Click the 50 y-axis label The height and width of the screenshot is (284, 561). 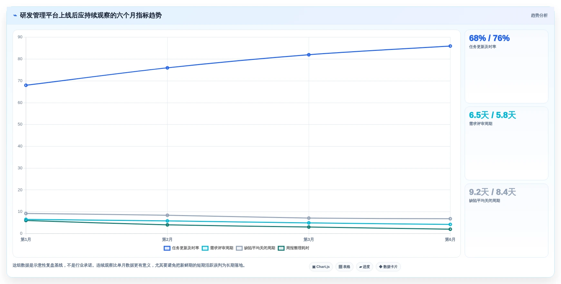[20, 124]
